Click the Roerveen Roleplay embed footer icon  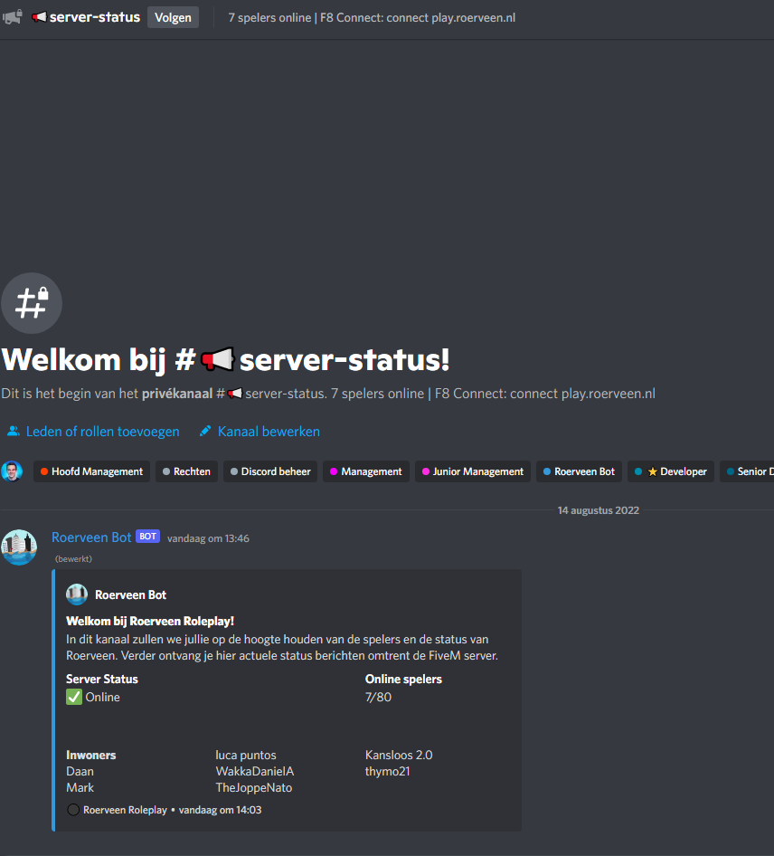pyautogui.click(x=73, y=810)
